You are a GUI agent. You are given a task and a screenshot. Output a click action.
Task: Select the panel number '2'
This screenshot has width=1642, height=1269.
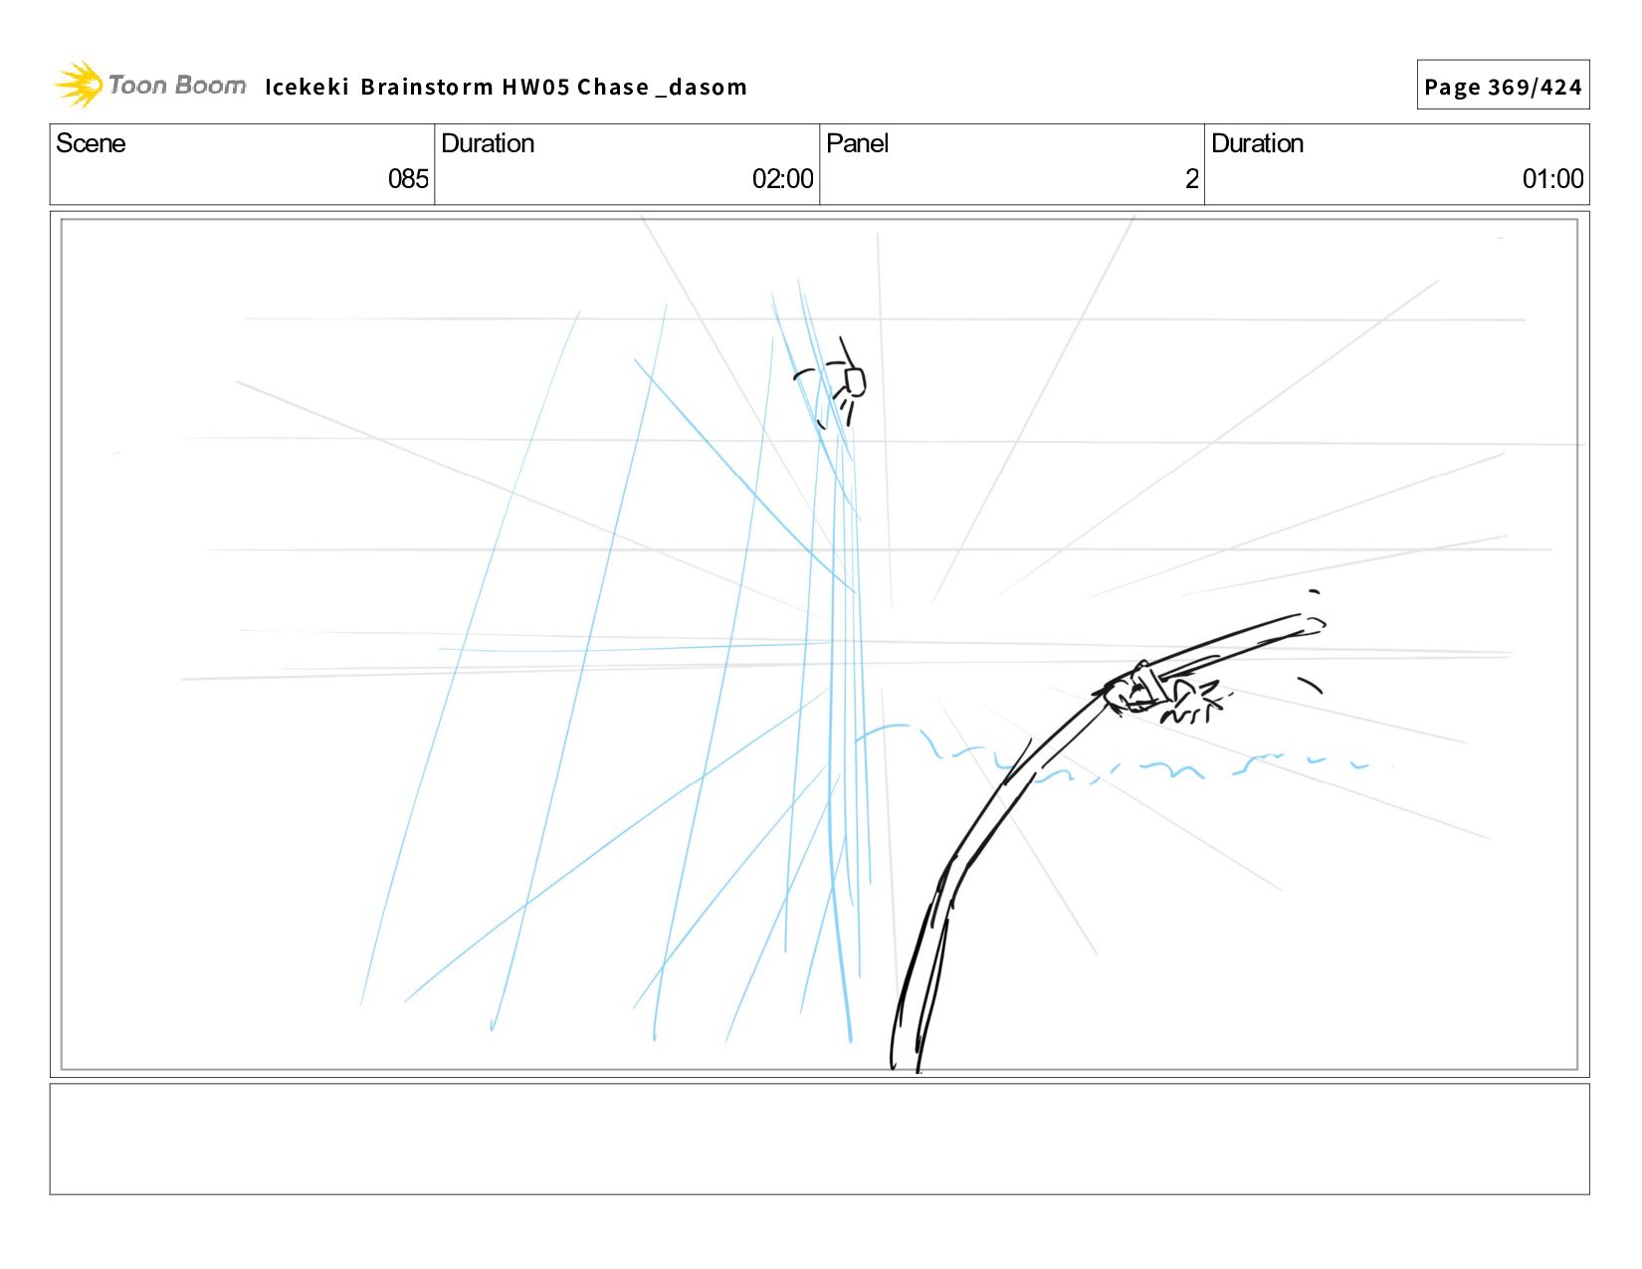tap(1191, 179)
